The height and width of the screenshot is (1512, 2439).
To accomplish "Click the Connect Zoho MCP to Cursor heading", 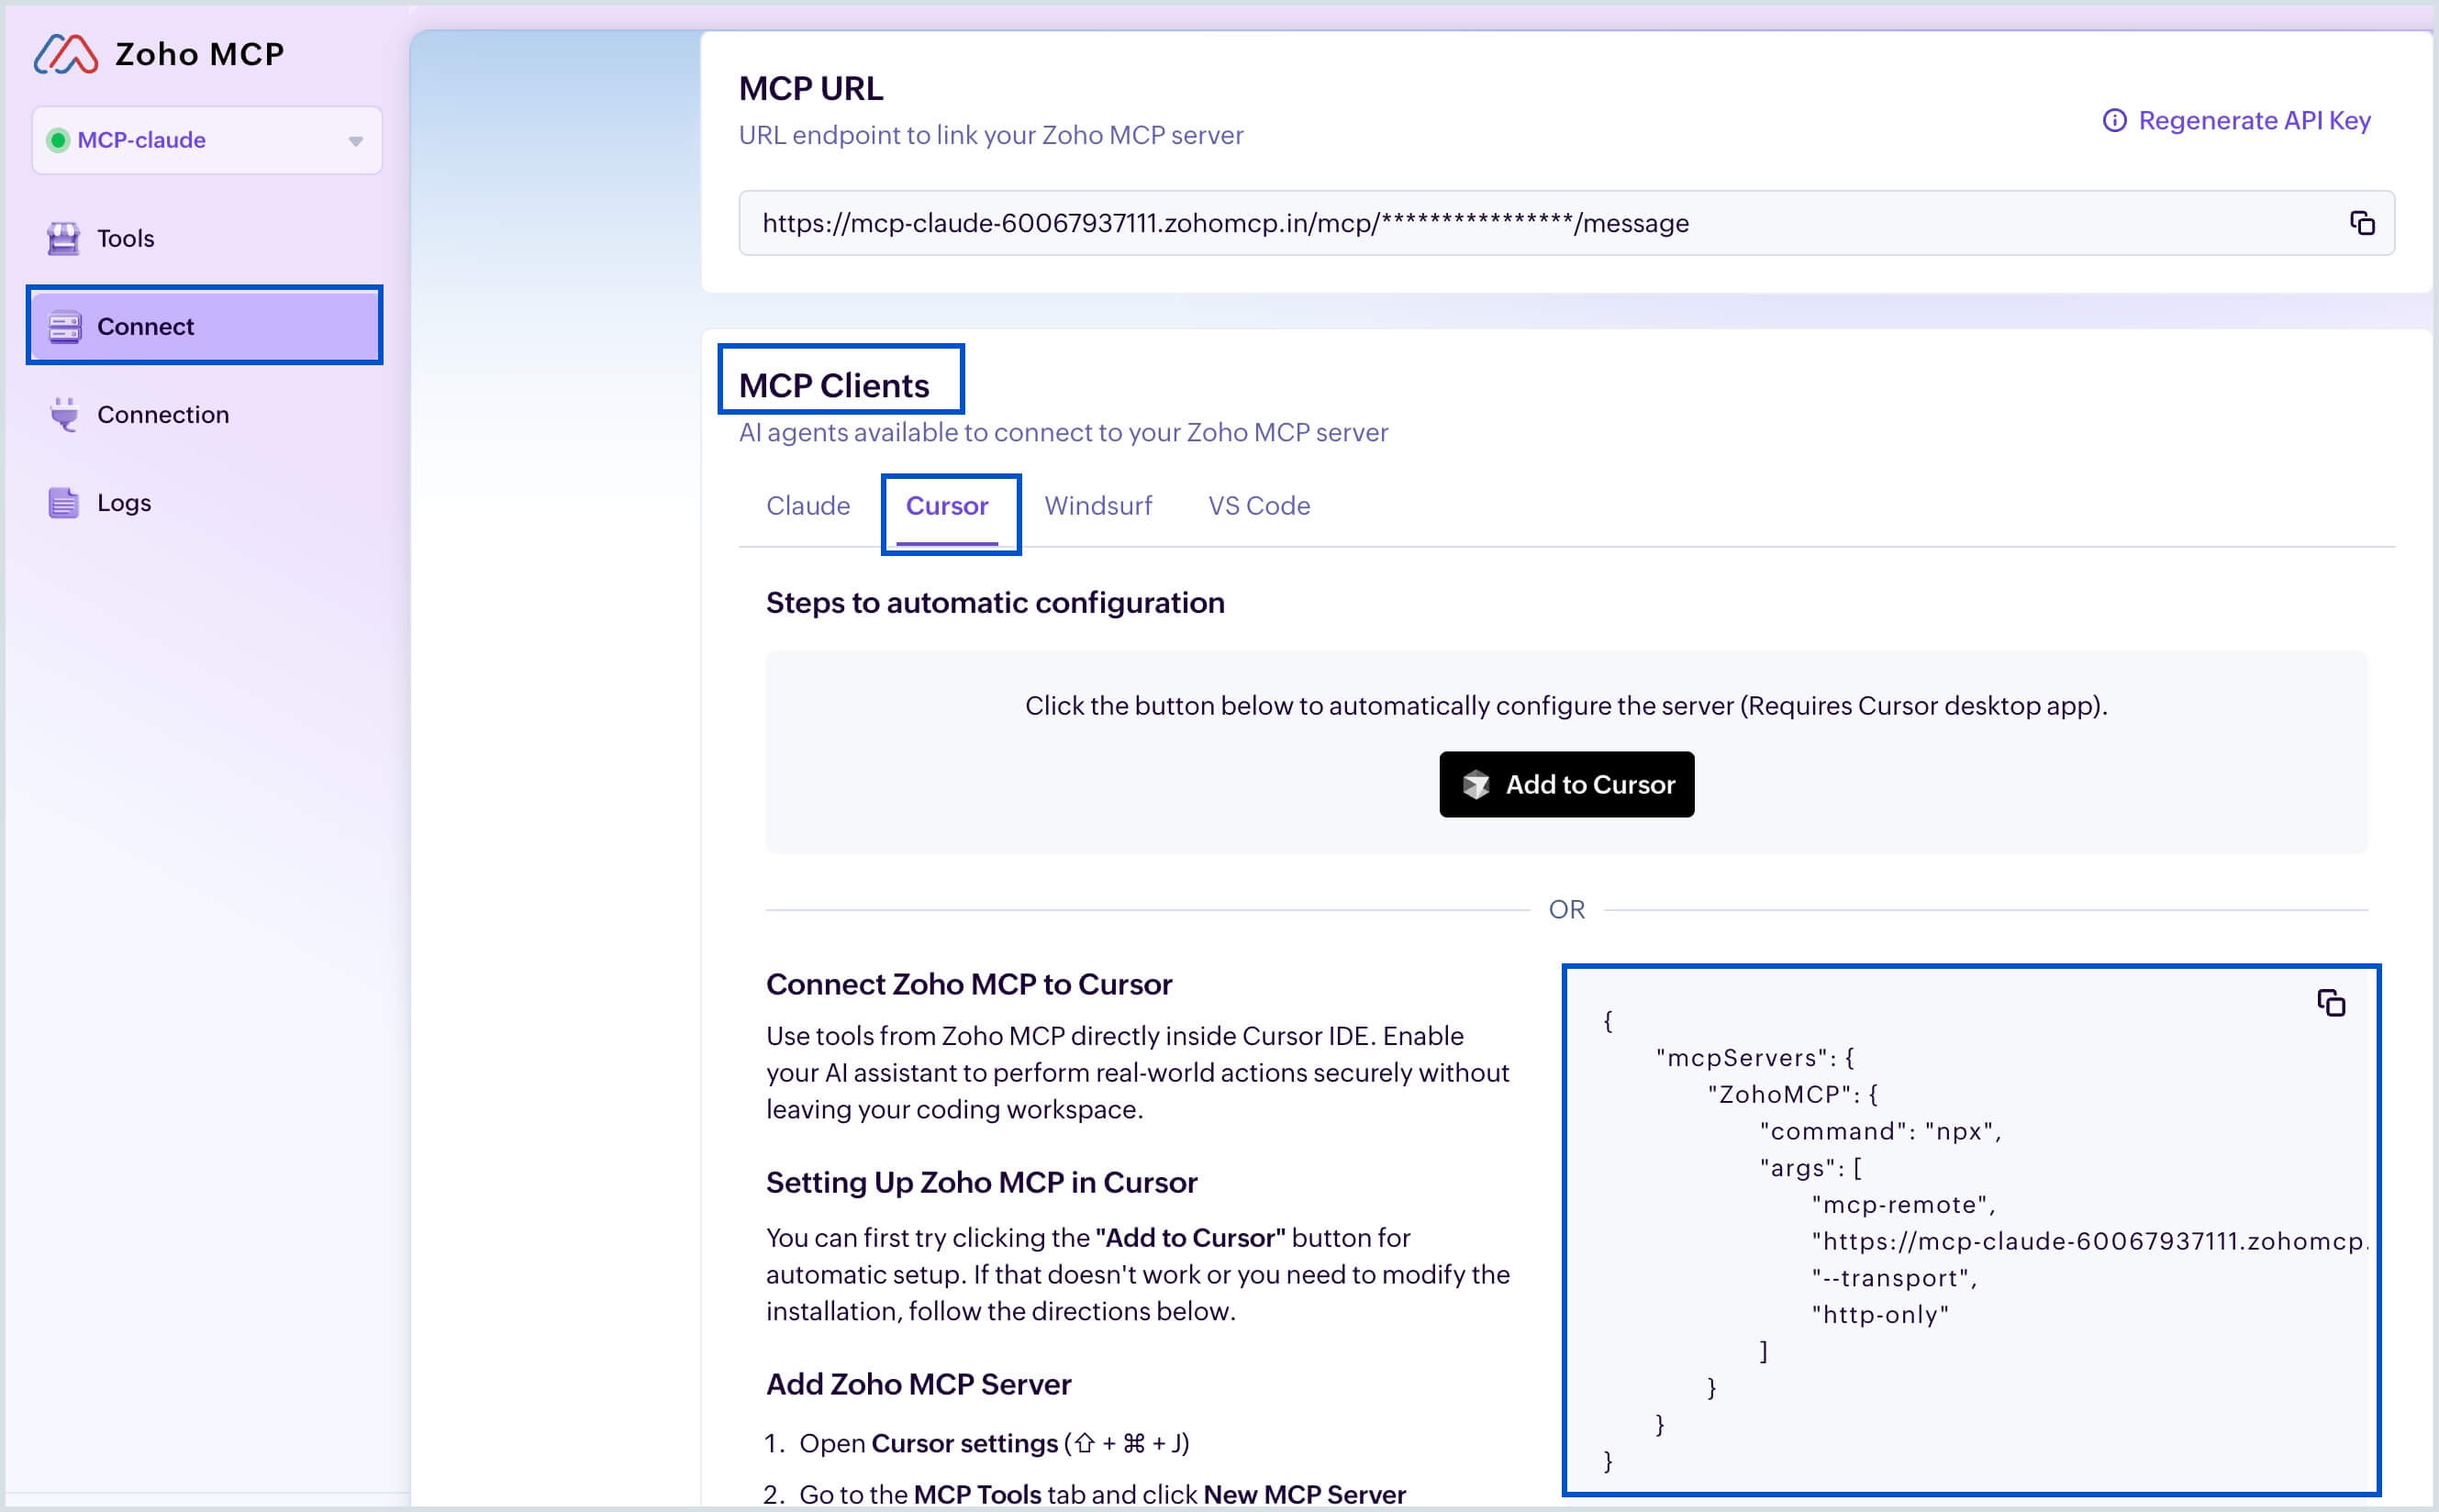I will click(969, 985).
